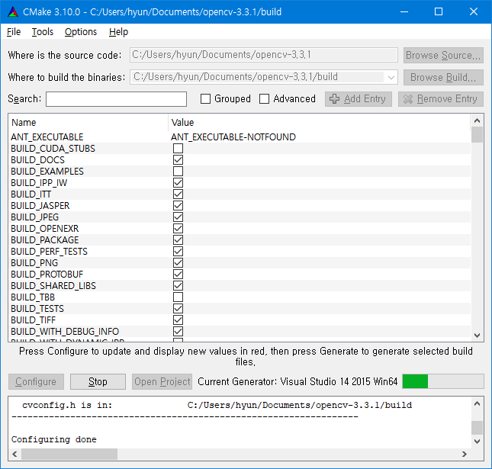Select the ANT_EXECUTABLE-NOTFOUND value
This screenshot has width=492, height=469.
(233, 137)
